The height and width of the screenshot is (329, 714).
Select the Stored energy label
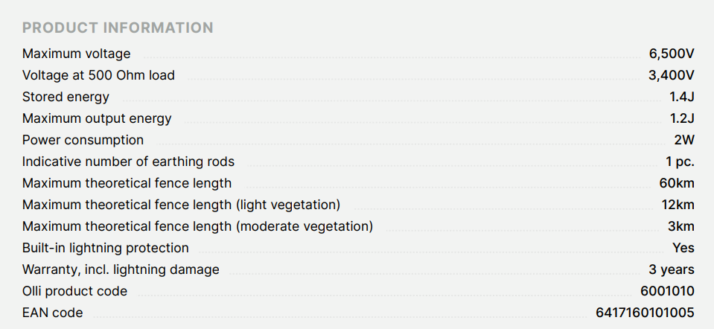(66, 97)
